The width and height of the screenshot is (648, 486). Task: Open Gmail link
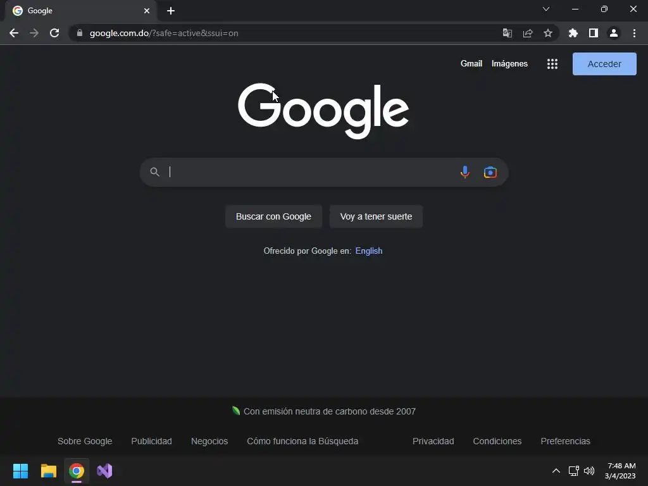coord(471,64)
